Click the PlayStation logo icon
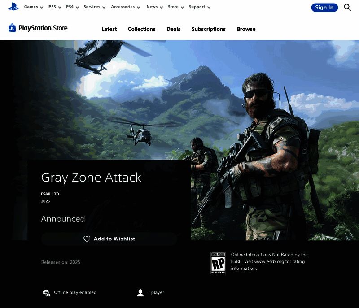Viewport: 359px width, 308px height. [13, 7]
